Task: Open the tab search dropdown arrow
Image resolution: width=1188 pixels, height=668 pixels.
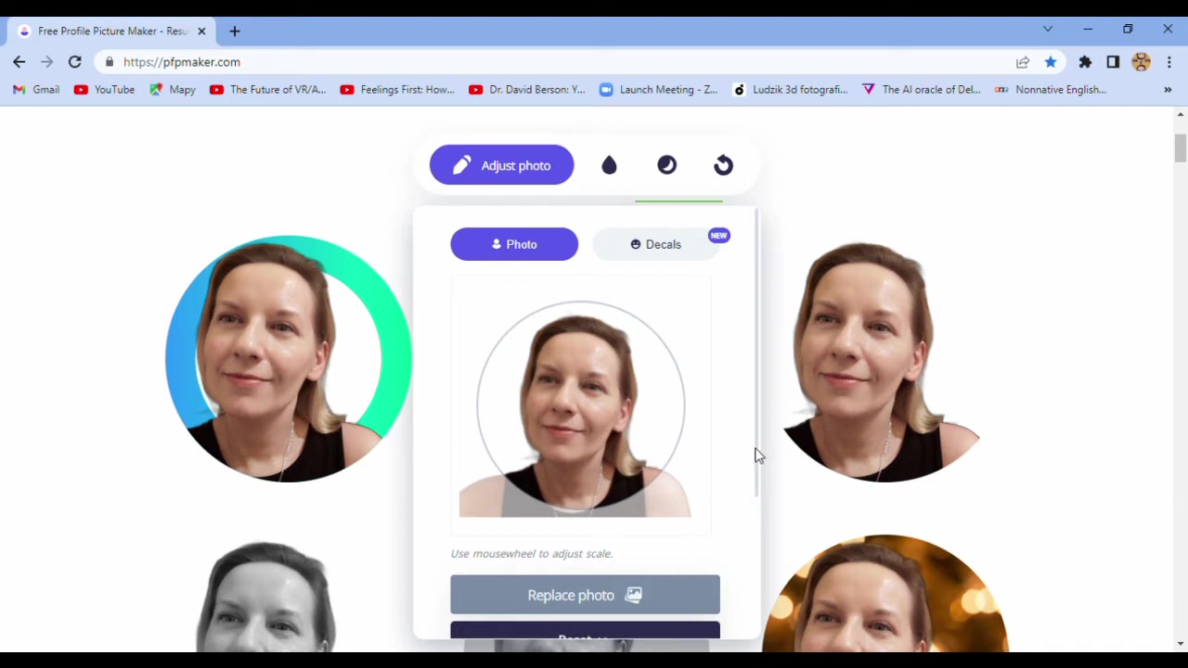Action: pos(1048,30)
